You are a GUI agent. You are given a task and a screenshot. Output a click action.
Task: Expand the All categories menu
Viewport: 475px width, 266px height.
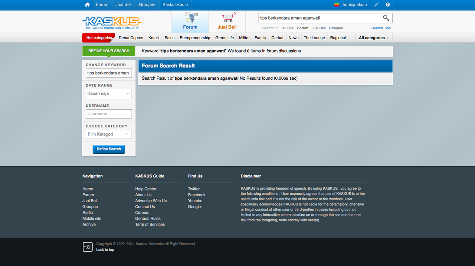pyautogui.click(x=374, y=38)
